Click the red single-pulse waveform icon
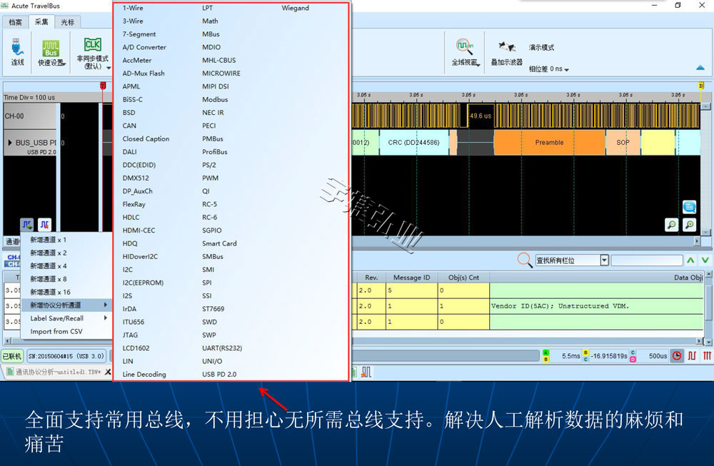Viewport: 714px width, 466px height. tap(692, 356)
